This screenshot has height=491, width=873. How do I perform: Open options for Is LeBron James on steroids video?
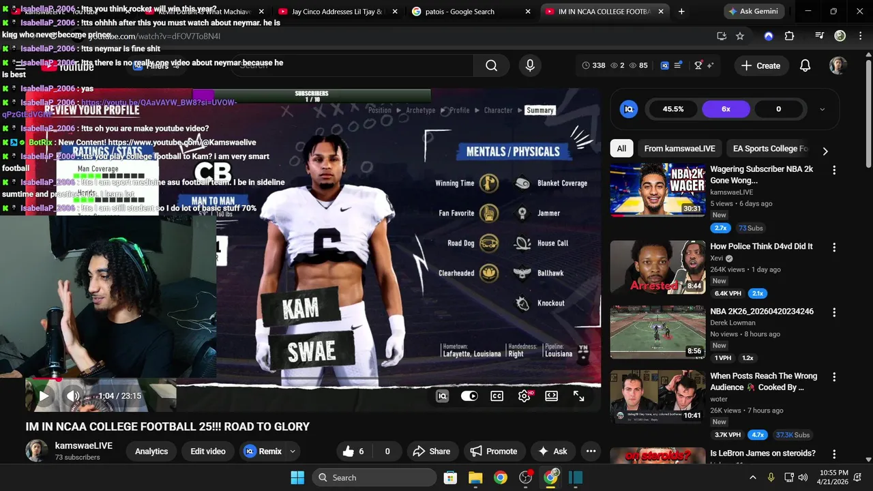pos(833,453)
